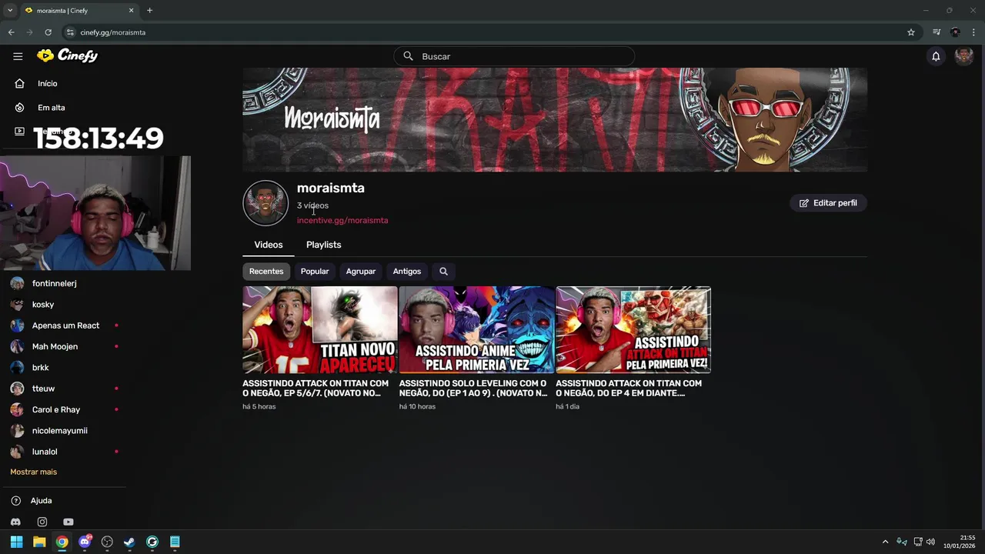Image resolution: width=985 pixels, height=554 pixels.
Task: Open a new Chrome tab
Action: 149,11
